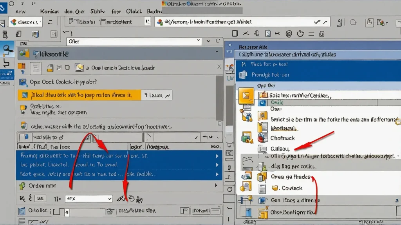
Task: Click the flag icon in right panel's left column
Action: click(x=247, y=161)
